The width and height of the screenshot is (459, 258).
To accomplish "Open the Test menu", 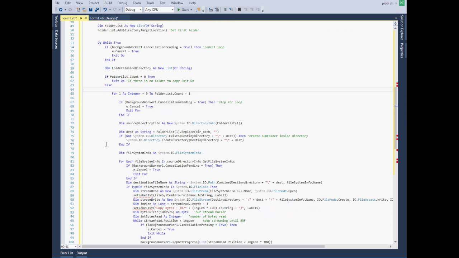I will (162, 3).
